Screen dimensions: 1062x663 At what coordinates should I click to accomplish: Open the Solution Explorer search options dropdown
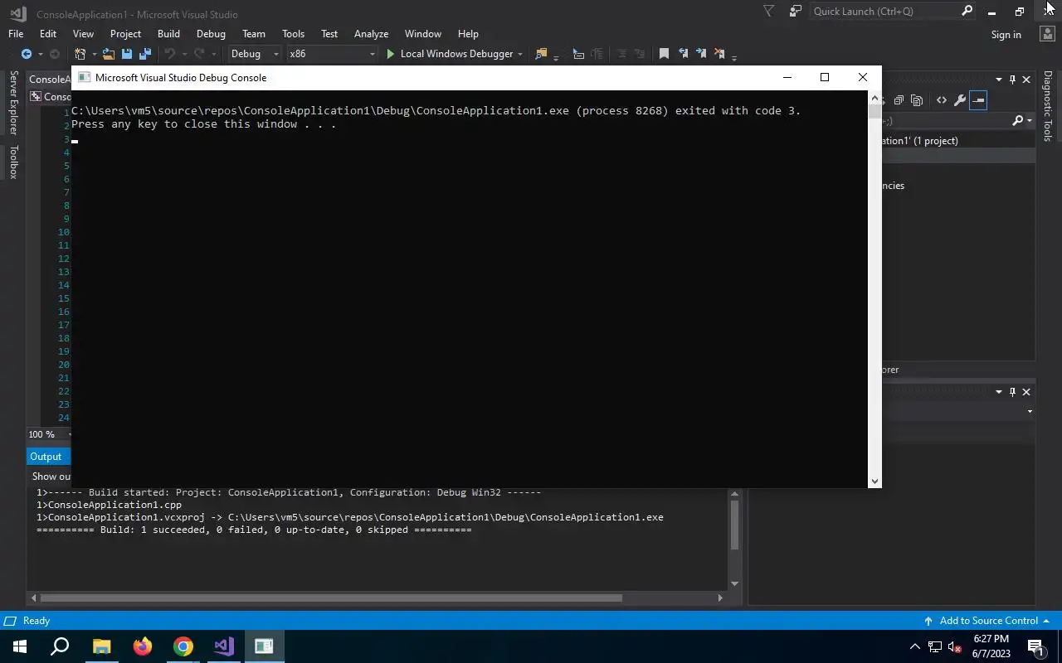[1030, 121]
